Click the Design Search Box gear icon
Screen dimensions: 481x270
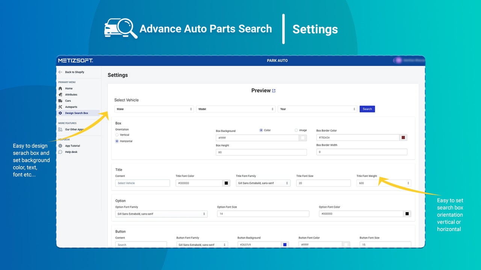tap(60, 113)
